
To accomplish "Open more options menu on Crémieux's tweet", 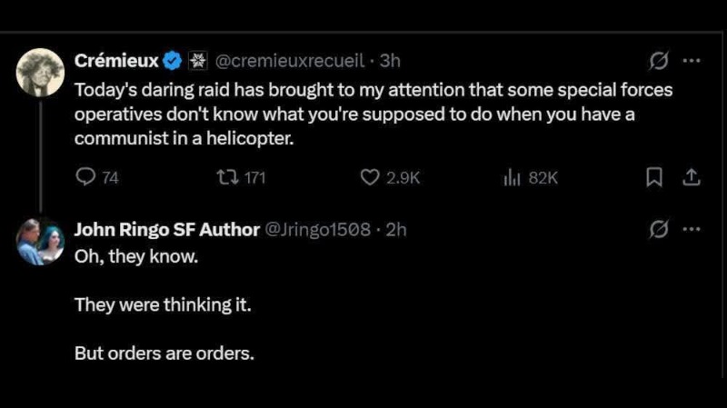I will tap(691, 61).
